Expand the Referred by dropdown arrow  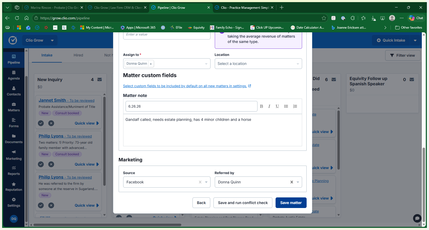[x=298, y=182]
